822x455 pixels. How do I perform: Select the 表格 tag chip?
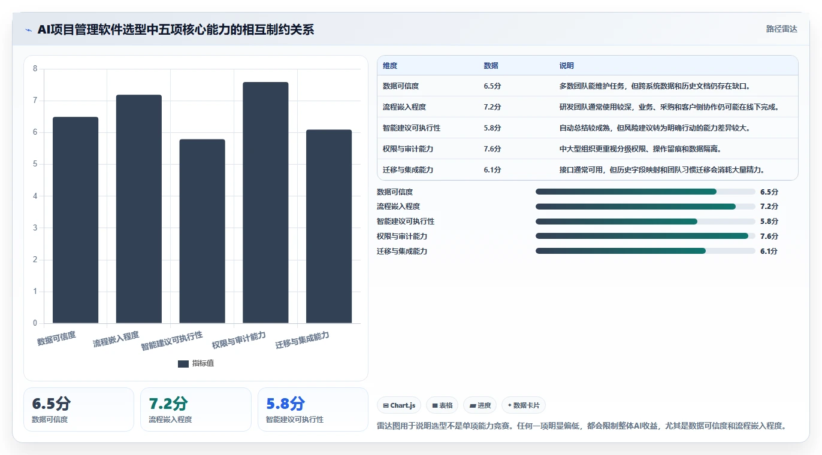[x=442, y=405]
